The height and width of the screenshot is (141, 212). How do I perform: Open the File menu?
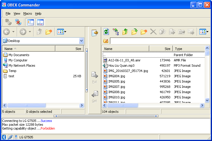click(8, 14)
